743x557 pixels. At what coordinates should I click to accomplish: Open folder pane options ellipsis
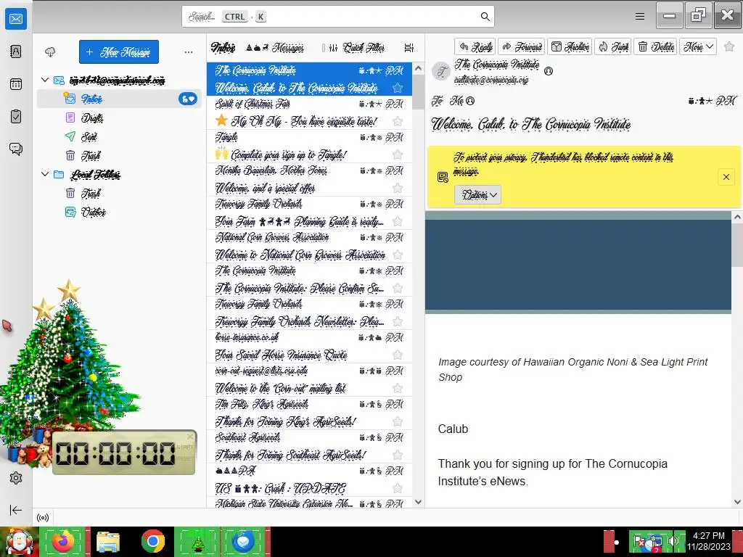pos(189,52)
